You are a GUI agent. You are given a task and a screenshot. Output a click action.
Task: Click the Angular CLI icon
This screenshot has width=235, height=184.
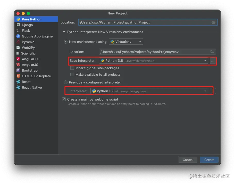click(18, 59)
